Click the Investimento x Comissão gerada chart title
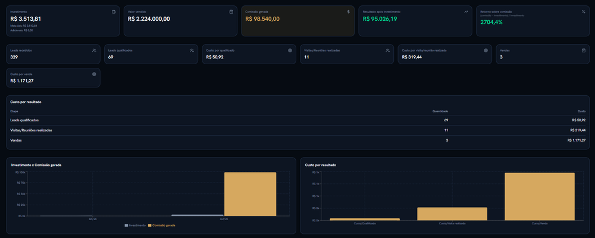Viewport: 595px width, 238px height. coord(36,165)
